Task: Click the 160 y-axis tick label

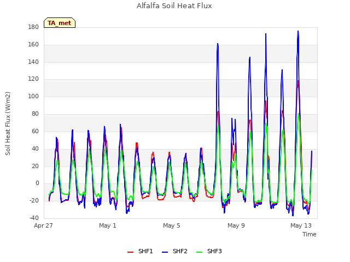Action: click(33, 45)
